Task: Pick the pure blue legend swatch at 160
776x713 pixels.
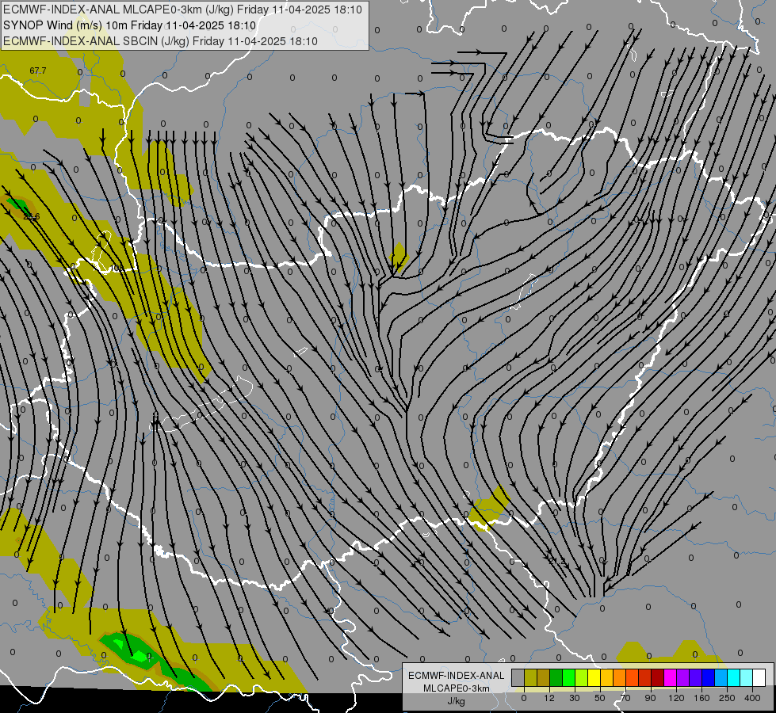Action: tap(709, 677)
